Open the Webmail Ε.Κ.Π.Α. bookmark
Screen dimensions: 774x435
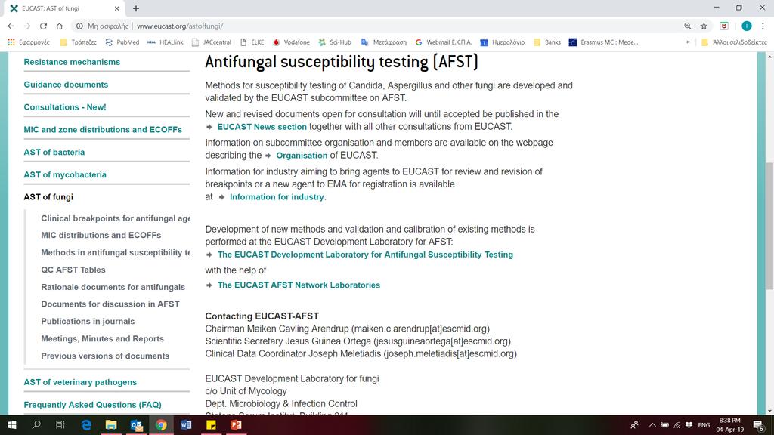[x=443, y=42]
